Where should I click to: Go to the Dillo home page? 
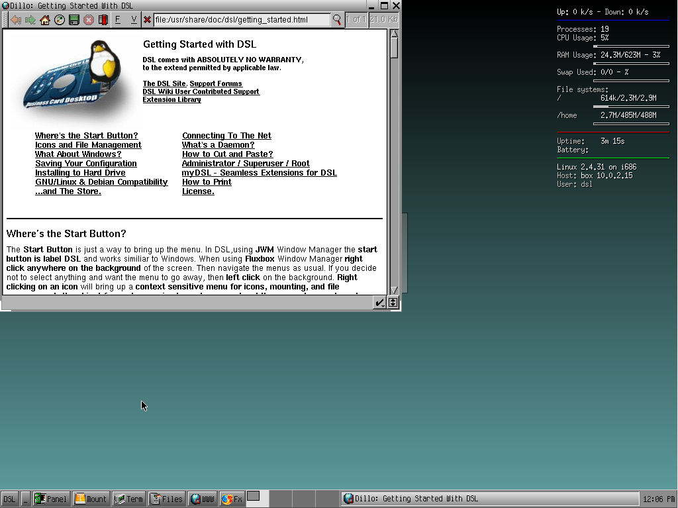pos(44,20)
